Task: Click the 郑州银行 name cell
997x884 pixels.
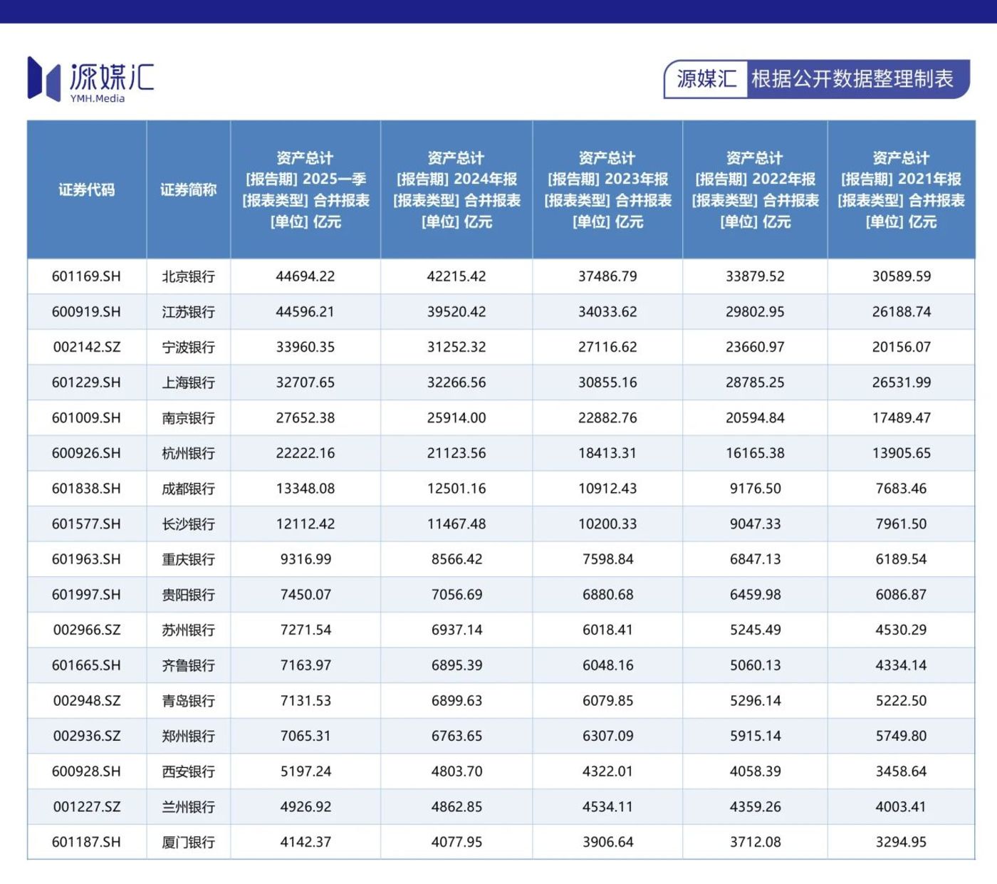Action: pos(188,736)
